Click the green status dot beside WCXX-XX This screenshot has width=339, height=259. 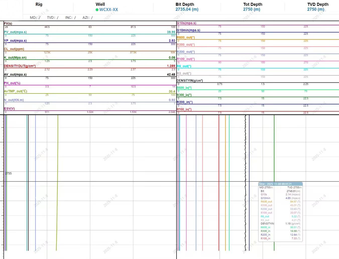pyautogui.click(x=97, y=10)
